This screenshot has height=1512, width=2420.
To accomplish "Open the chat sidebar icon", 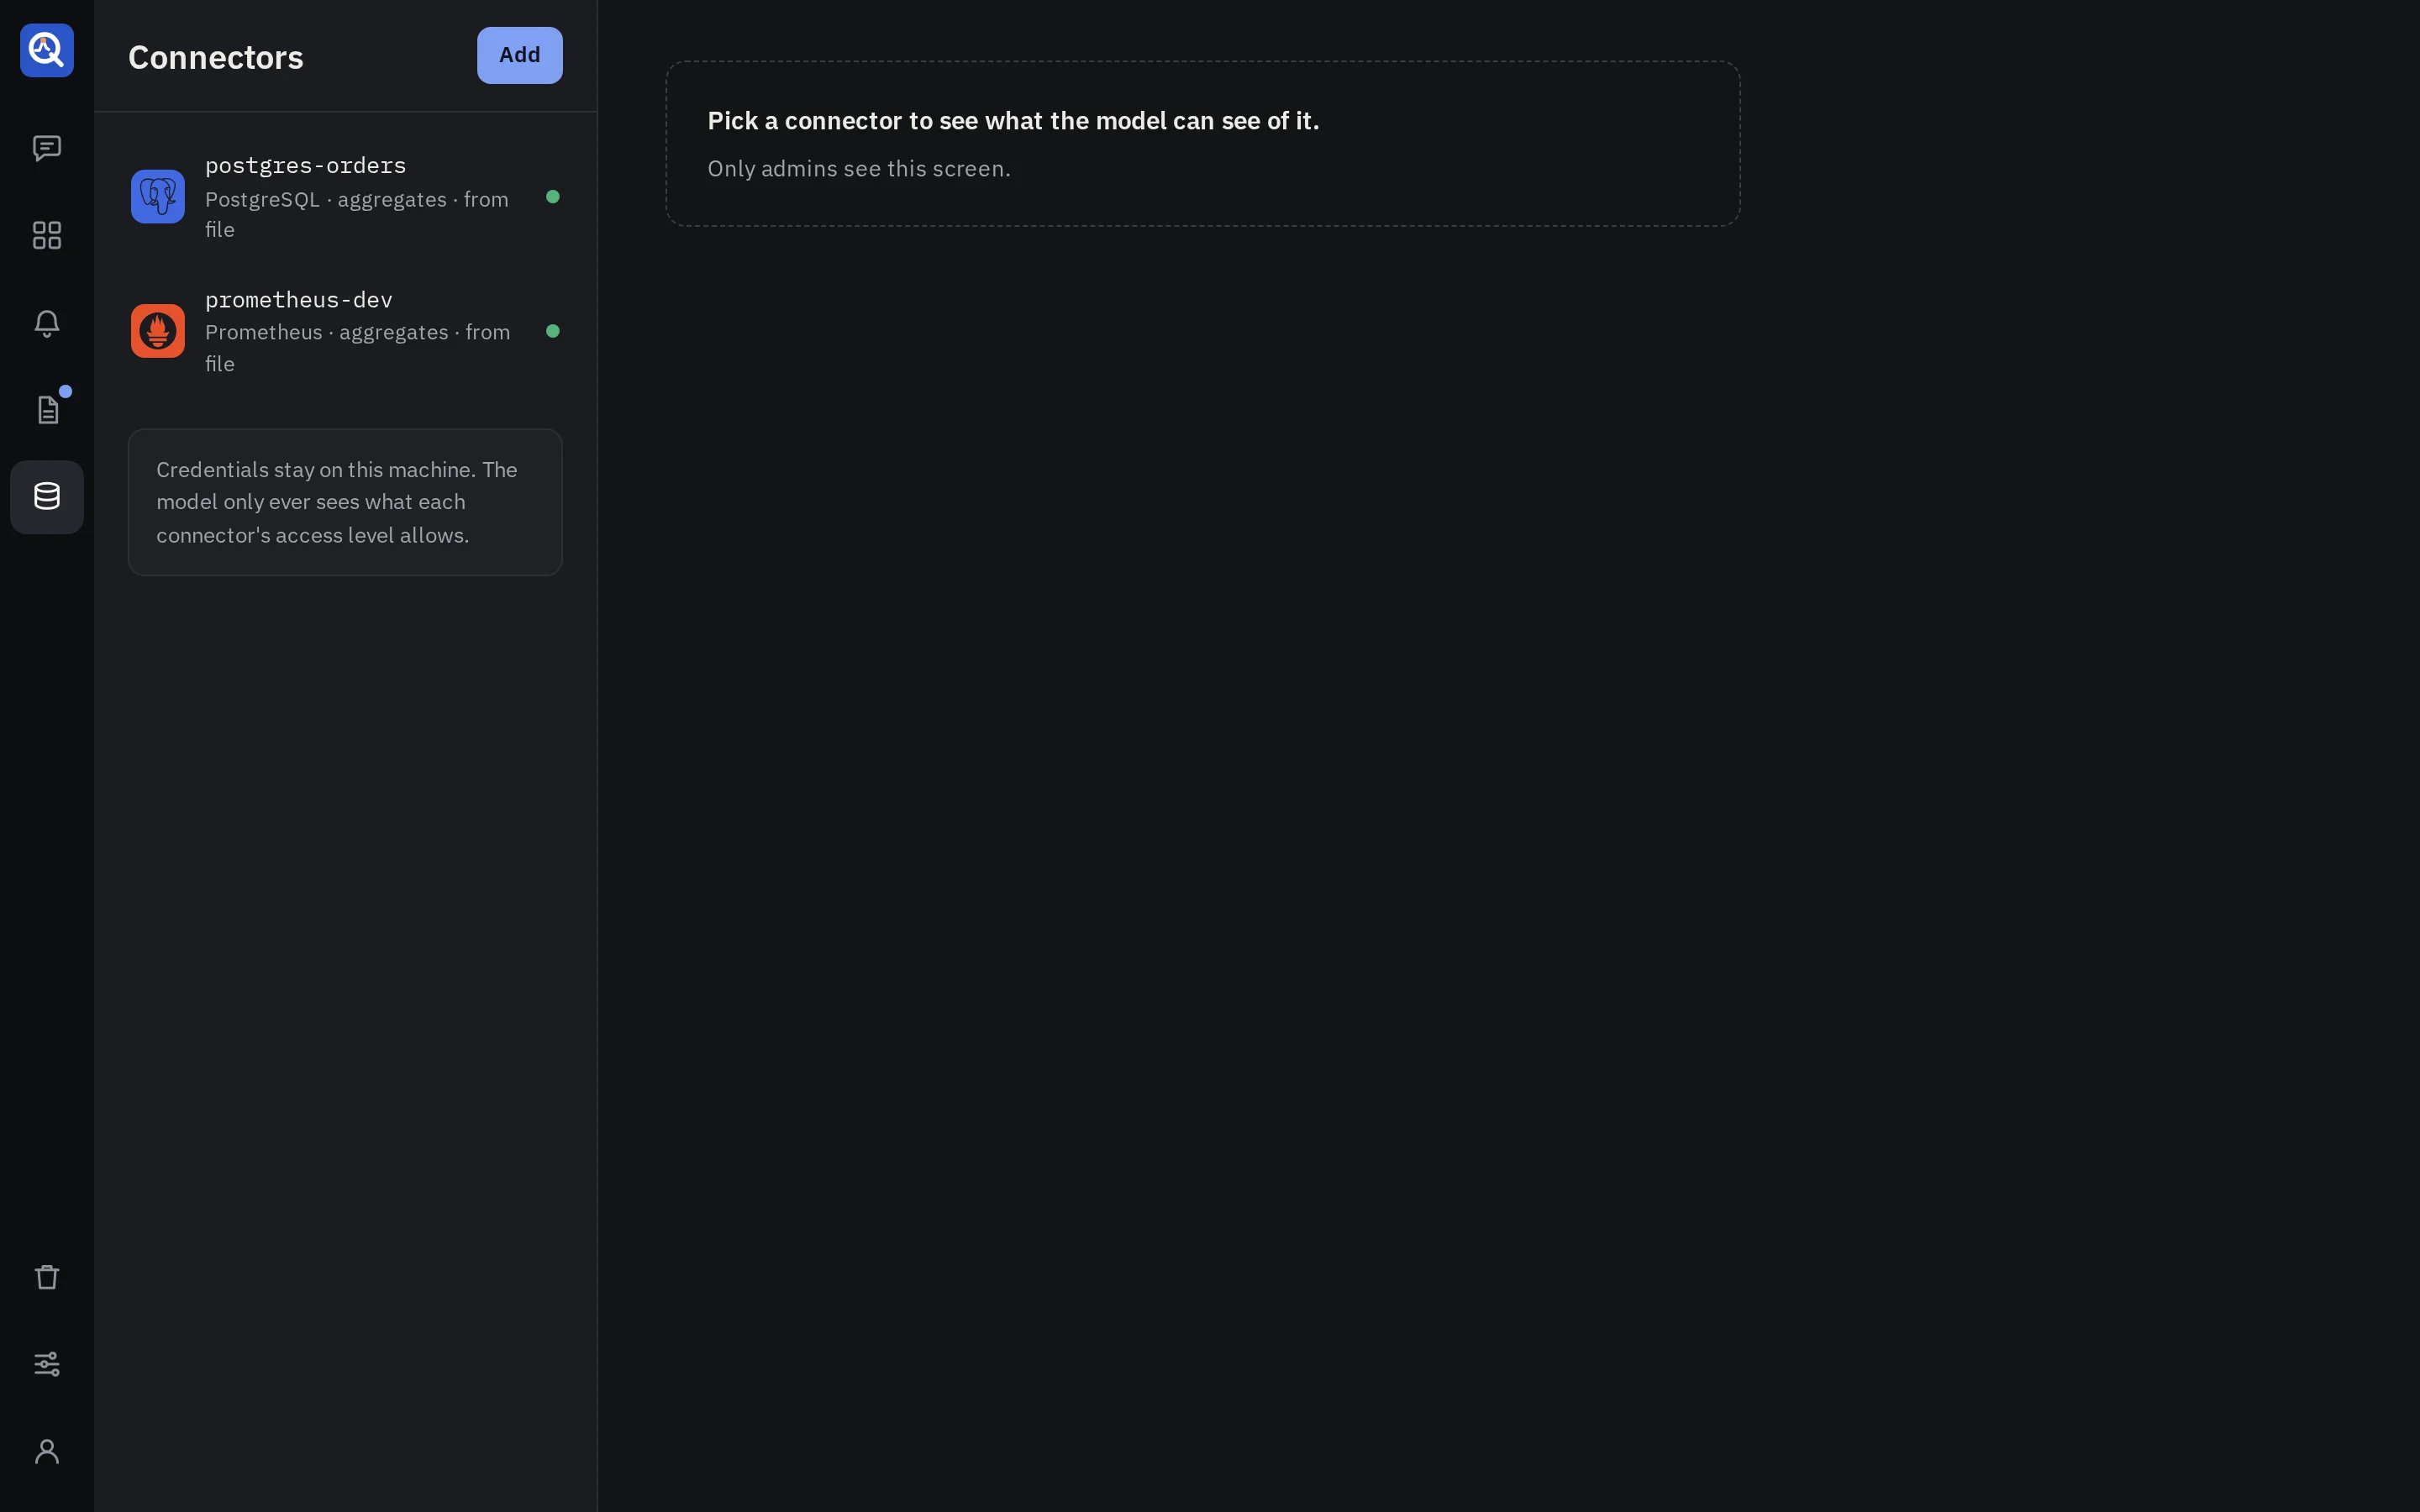I will click(47, 148).
